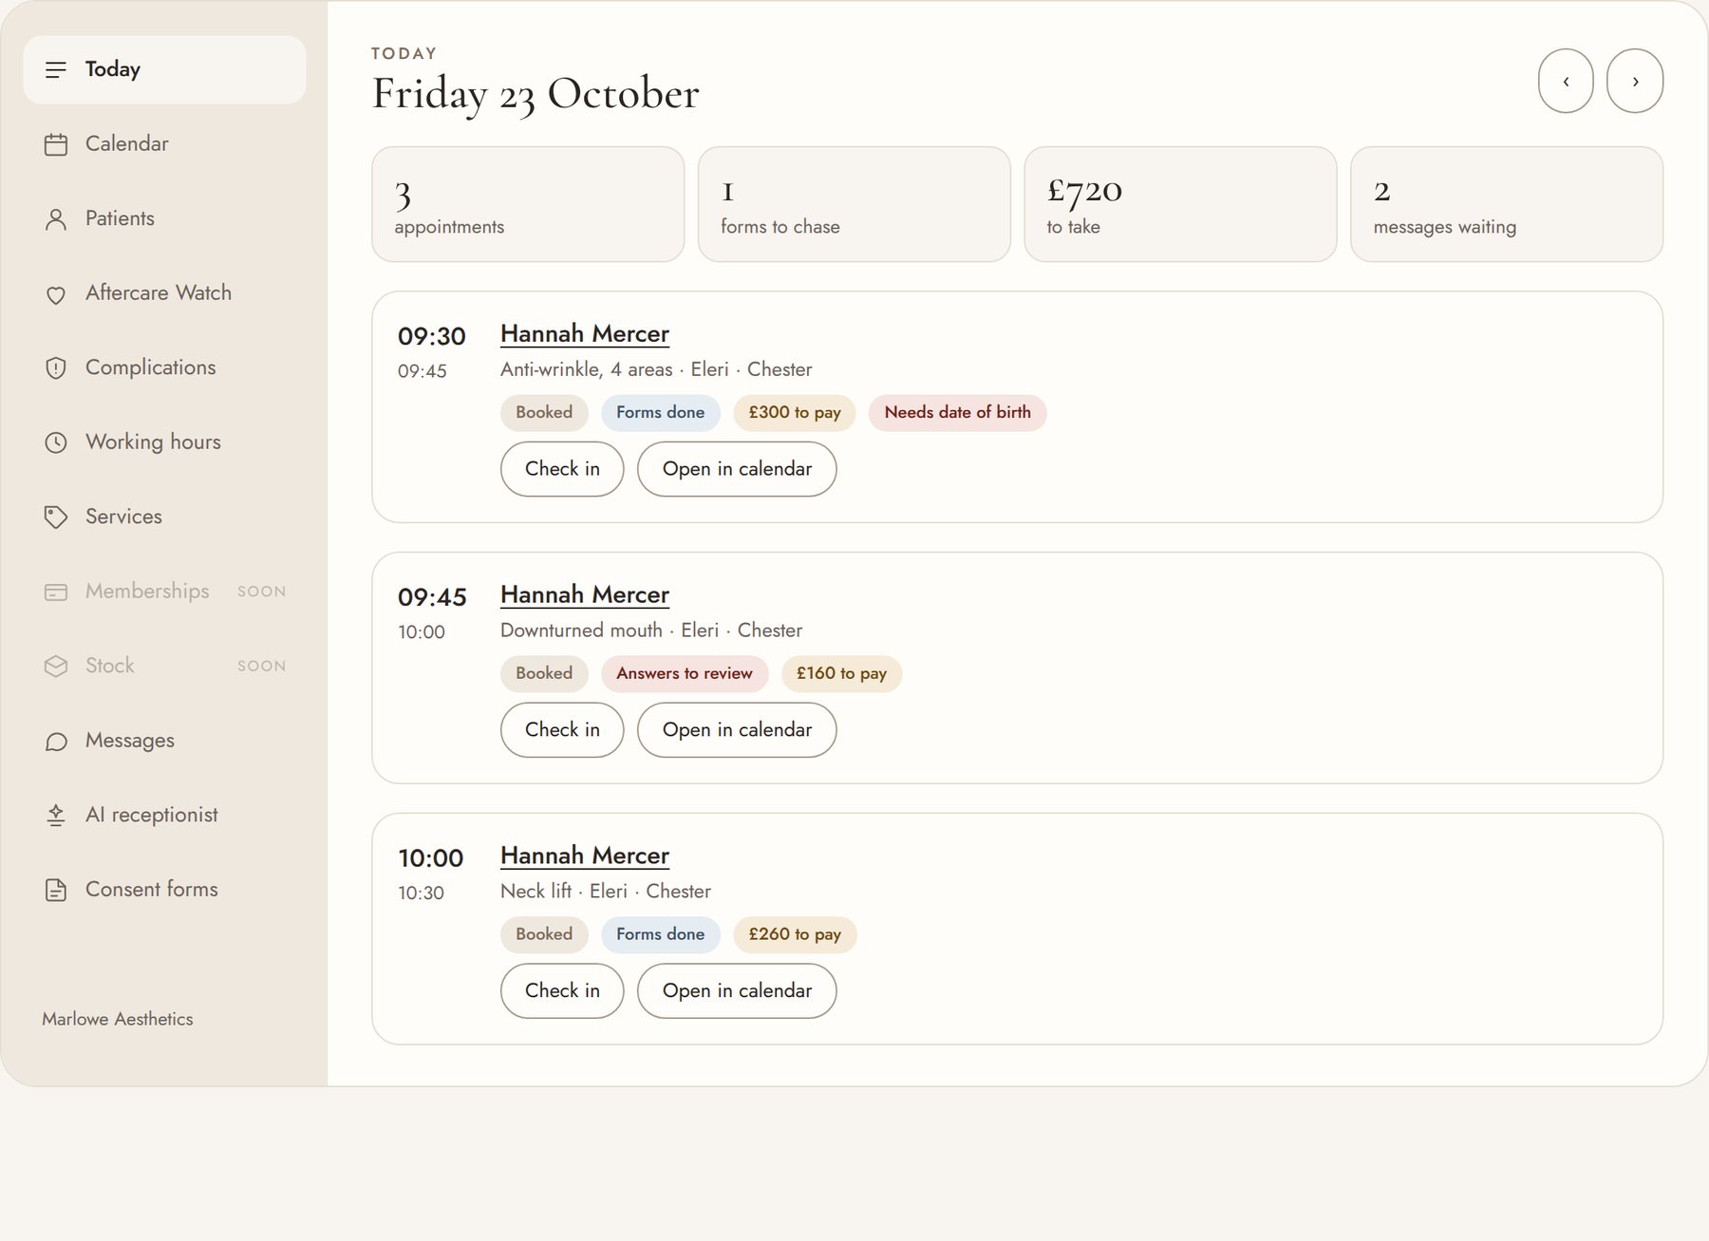Check in the 10:00 Neck lift appointment
Image resolution: width=1709 pixels, height=1241 pixels.
pyautogui.click(x=562, y=991)
